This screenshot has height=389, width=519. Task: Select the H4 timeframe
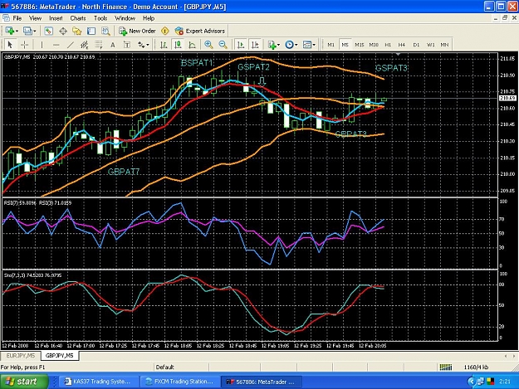click(401, 45)
